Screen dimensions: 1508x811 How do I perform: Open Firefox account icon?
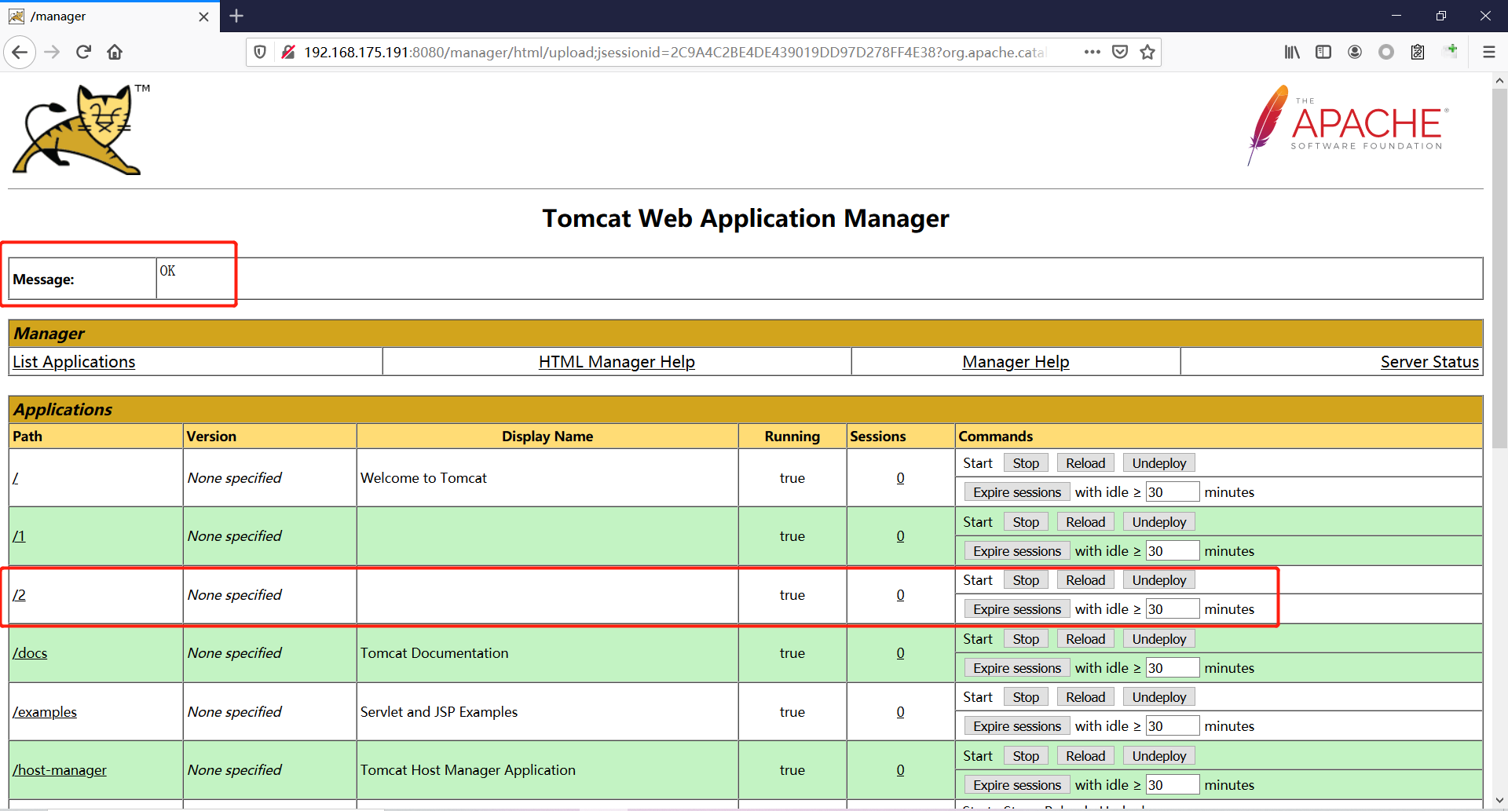pos(1355,53)
